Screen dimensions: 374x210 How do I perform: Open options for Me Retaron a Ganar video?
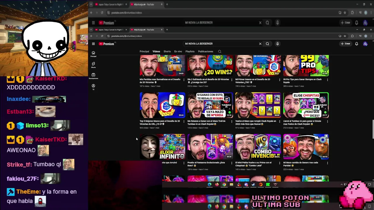click(232, 121)
